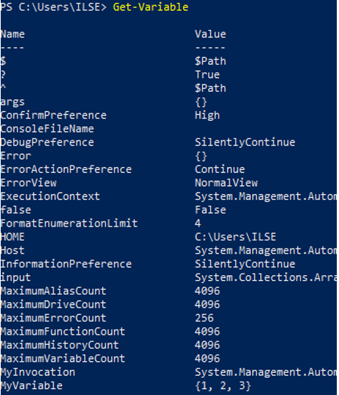Select the ErrorActionPreference variable name
The width and height of the screenshot is (339, 395).
(x=66, y=169)
